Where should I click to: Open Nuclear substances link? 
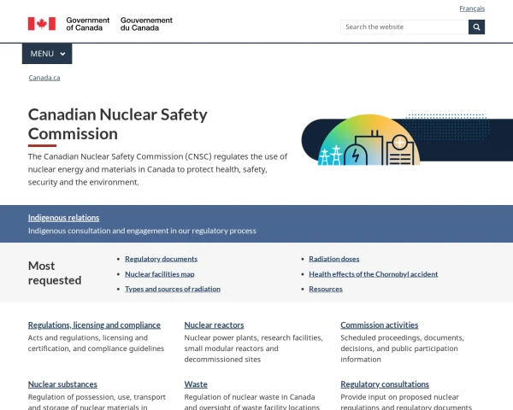coord(62,384)
